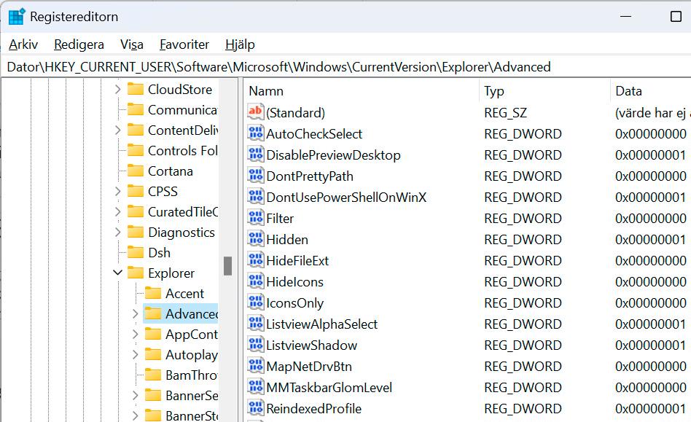
Task: Click the Registereditorn app icon in title bar
Action: pyautogui.click(x=17, y=17)
